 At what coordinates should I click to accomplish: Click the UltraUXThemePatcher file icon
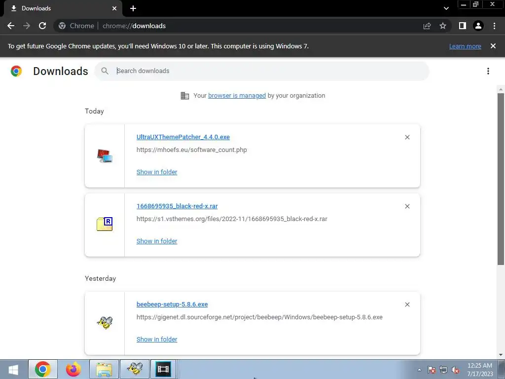click(x=105, y=156)
